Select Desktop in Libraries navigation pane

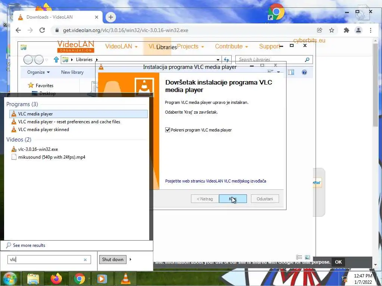[44, 93]
